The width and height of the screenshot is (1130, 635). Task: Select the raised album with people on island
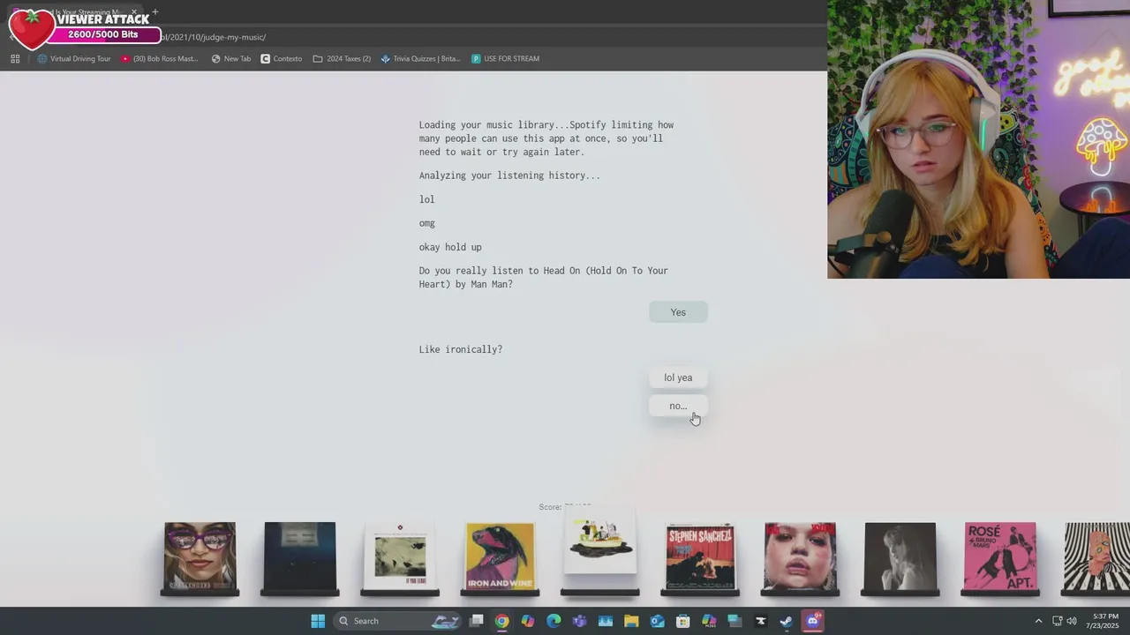(599, 540)
